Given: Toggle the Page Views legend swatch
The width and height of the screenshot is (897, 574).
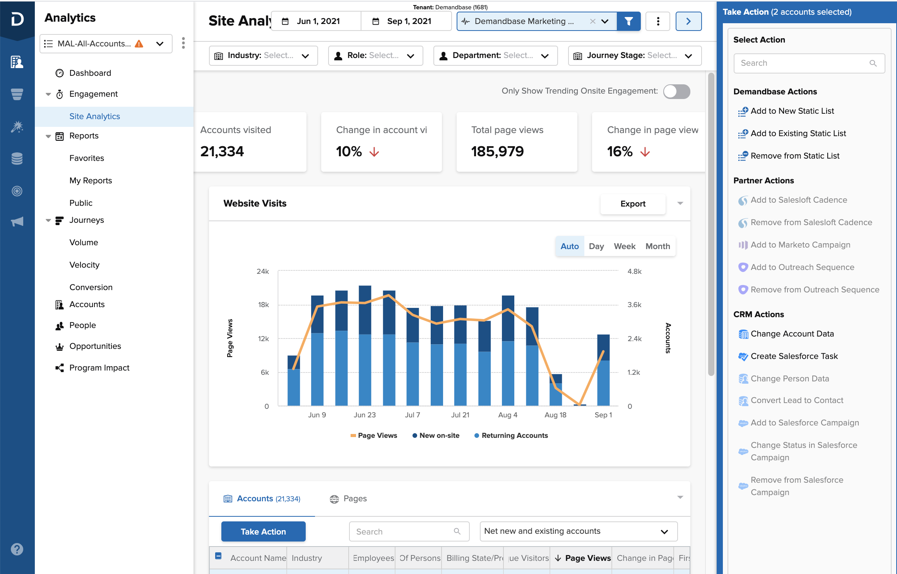Looking at the screenshot, I should tap(353, 436).
